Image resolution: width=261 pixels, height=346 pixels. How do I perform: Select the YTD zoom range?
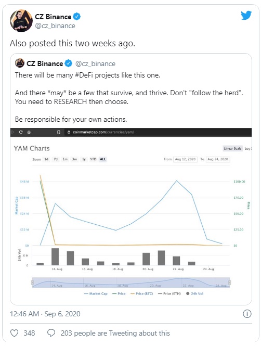tap(93, 159)
